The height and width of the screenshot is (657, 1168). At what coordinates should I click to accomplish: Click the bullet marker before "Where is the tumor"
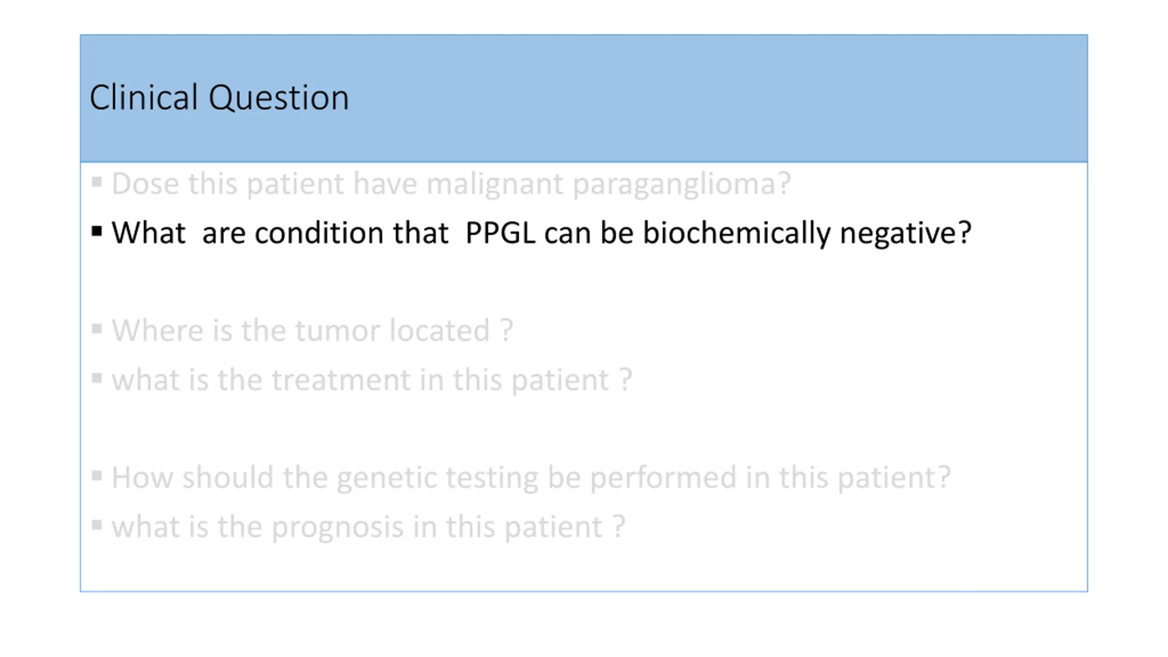coord(96,329)
